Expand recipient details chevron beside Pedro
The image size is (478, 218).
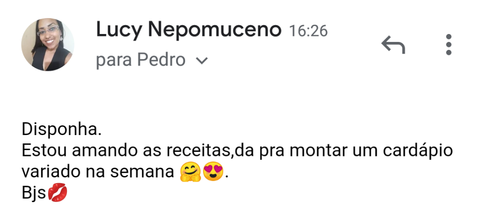pos(202,61)
